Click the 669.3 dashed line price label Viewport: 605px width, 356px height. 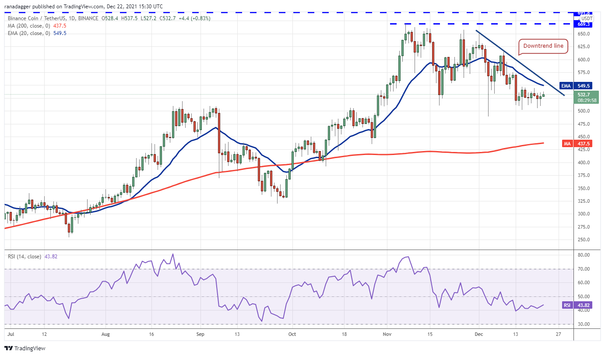point(584,25)
